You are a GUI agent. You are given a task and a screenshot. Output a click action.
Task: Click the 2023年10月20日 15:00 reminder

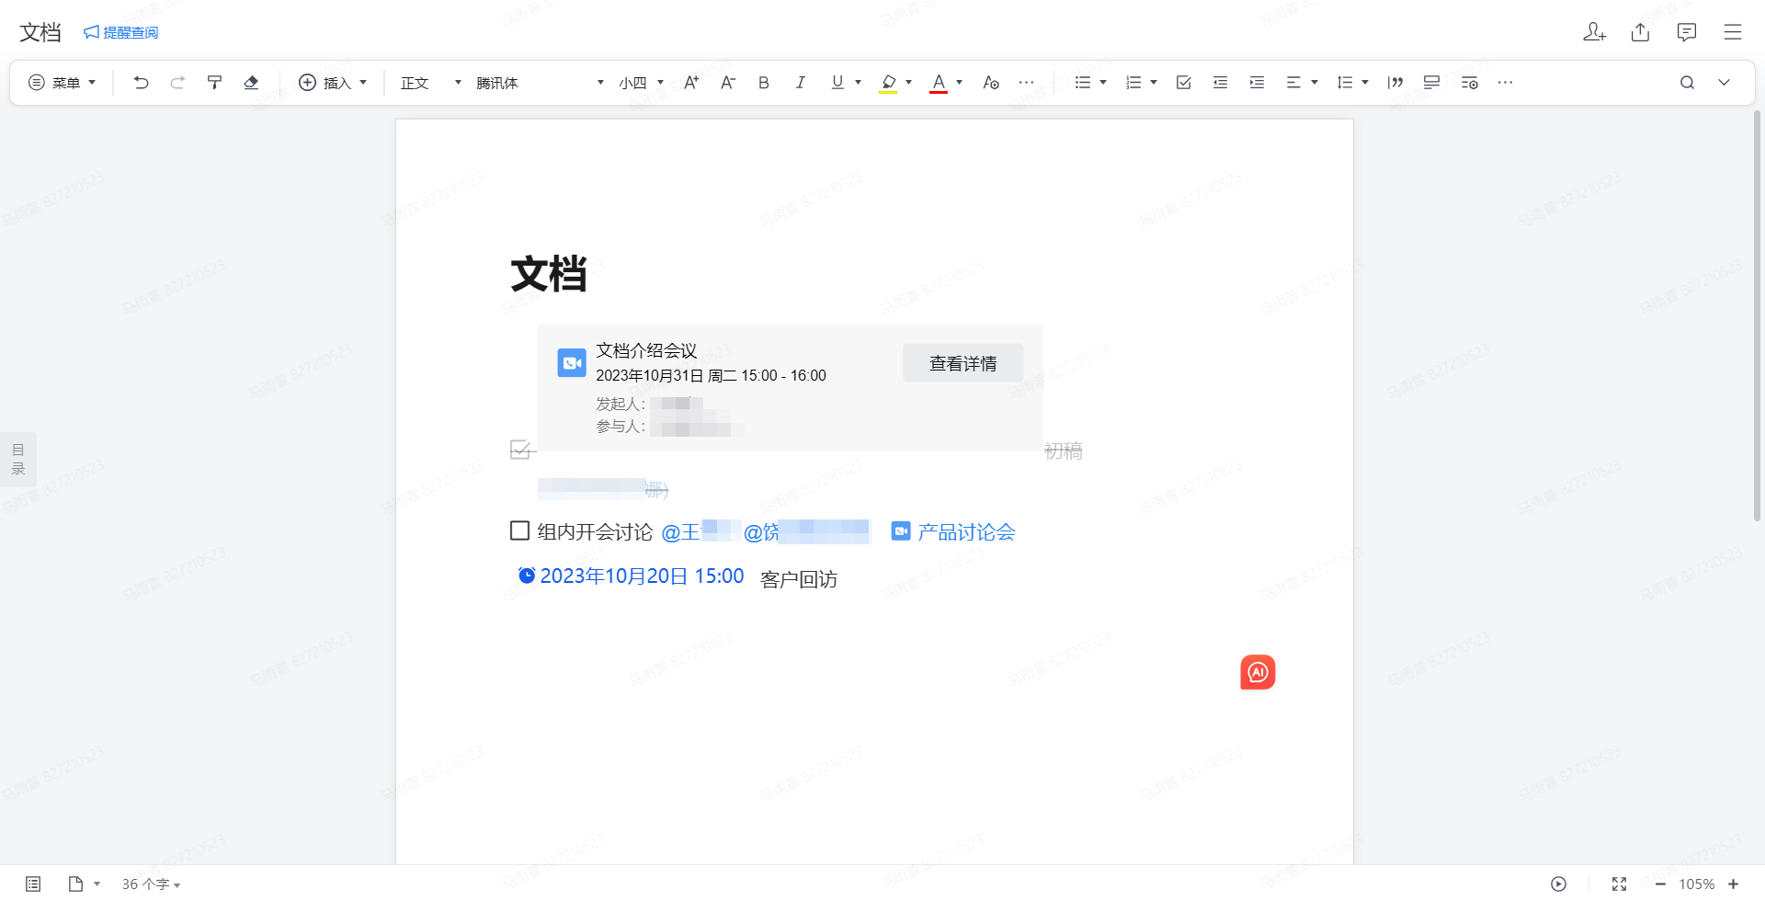pyautogui.click(x=632, y=576)
